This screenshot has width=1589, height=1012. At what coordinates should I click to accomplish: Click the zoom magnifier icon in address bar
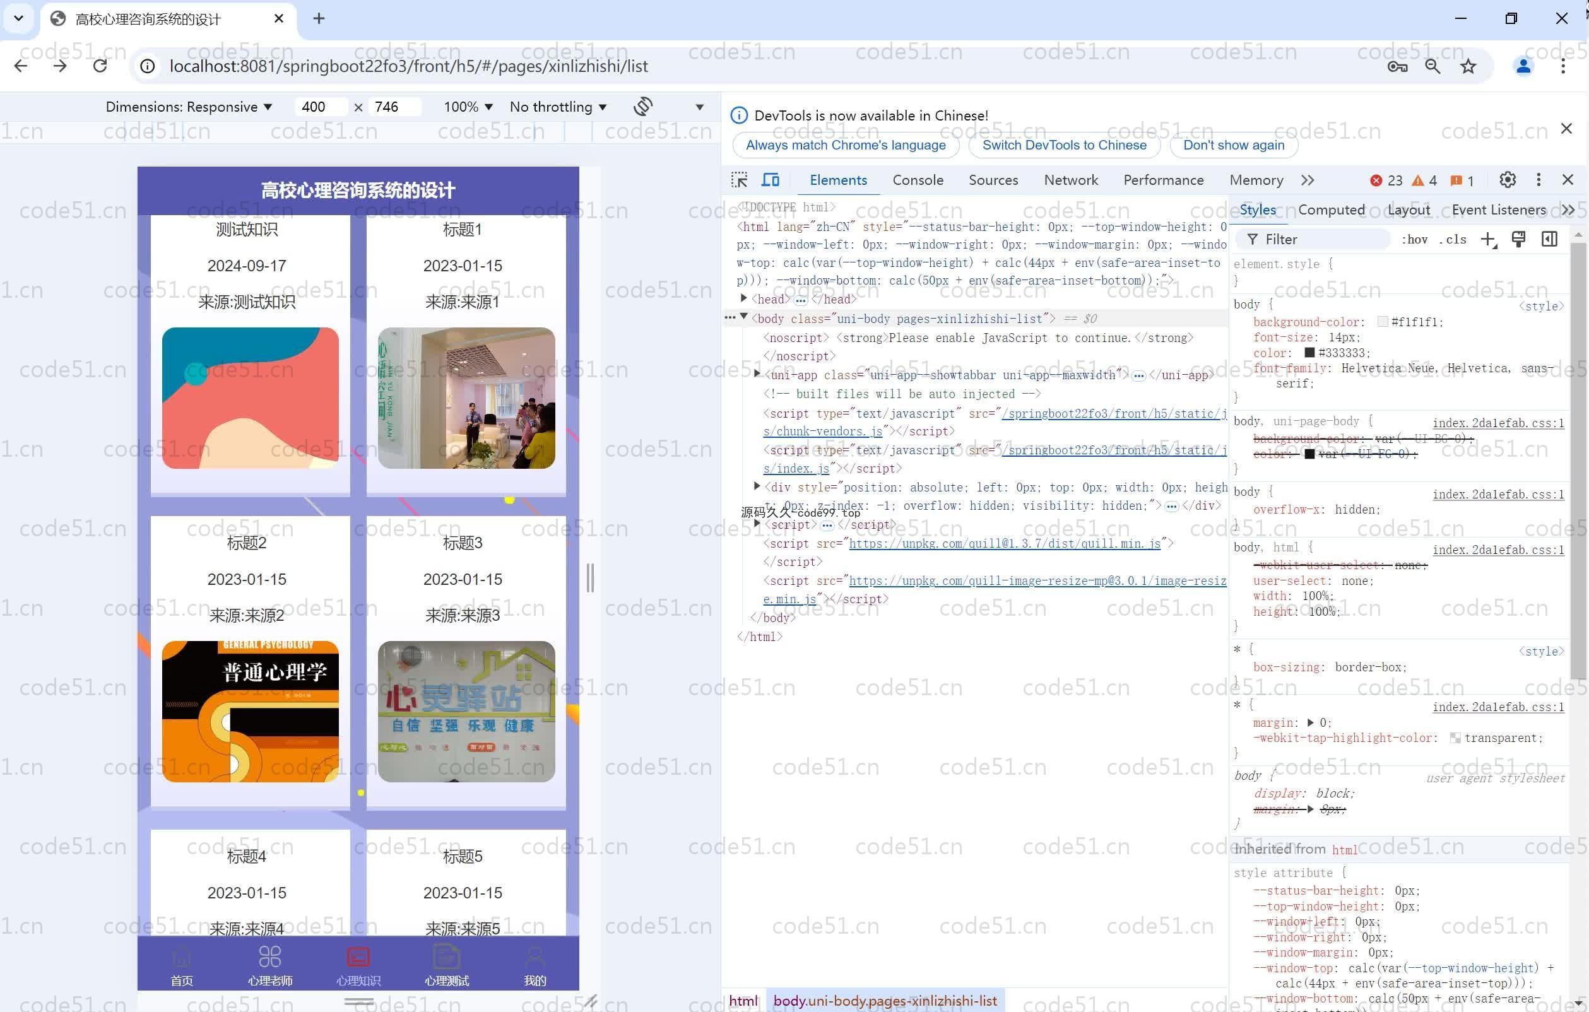pyautogui.click(x=1432, y=66)
